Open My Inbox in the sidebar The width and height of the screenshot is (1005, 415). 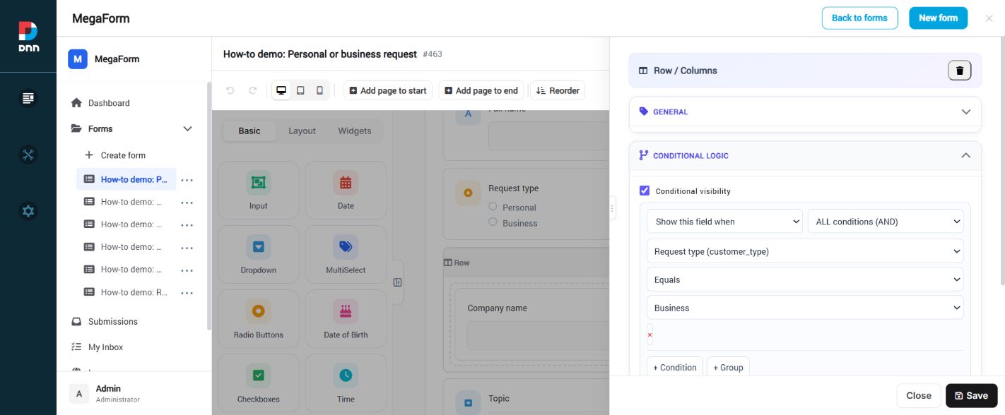point(106,347)
